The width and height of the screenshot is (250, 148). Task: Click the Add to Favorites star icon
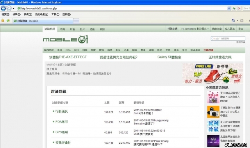8,20
